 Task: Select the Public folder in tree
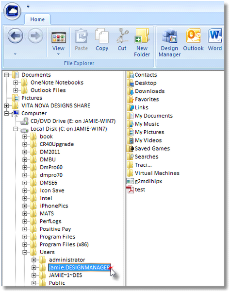click(x=57, y=283)
